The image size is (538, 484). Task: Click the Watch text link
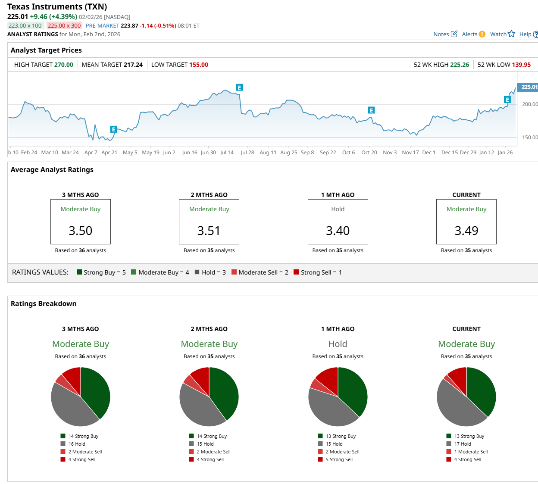point(498,34)
